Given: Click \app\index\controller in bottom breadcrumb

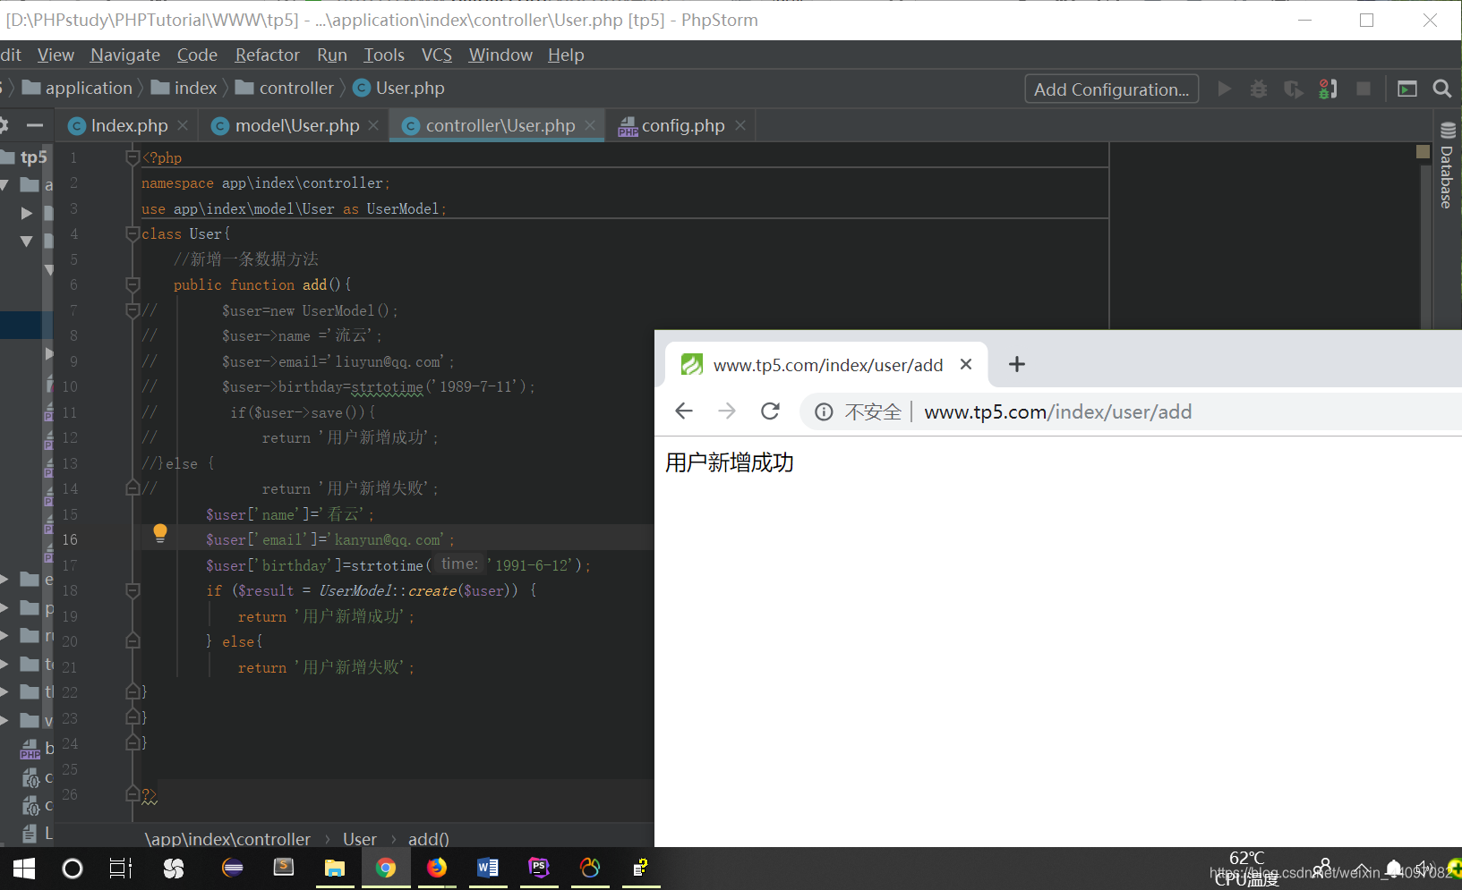Looking at the screenshot, I should point(227,839).
